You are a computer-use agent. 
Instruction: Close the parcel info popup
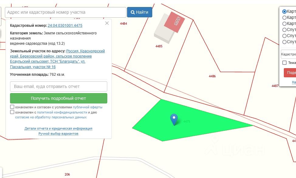pos(107,23)
